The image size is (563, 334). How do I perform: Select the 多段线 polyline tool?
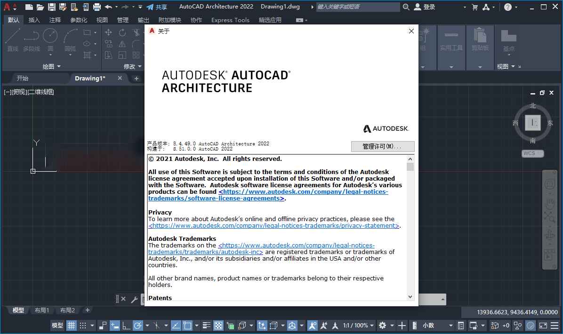click(x=32, y=40)
